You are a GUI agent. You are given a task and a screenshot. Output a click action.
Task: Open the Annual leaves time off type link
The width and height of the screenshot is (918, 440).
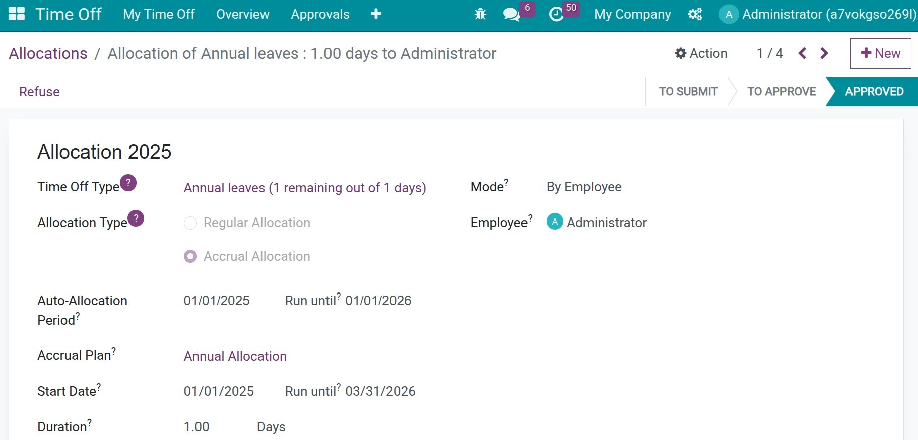tap(305, 188)
